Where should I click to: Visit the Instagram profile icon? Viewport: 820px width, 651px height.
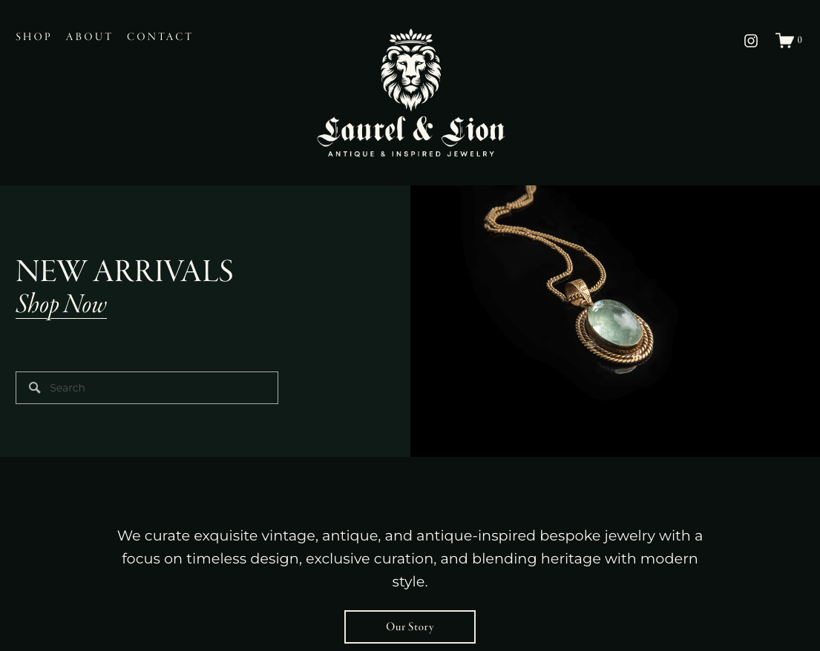click(x=751, y=41)
